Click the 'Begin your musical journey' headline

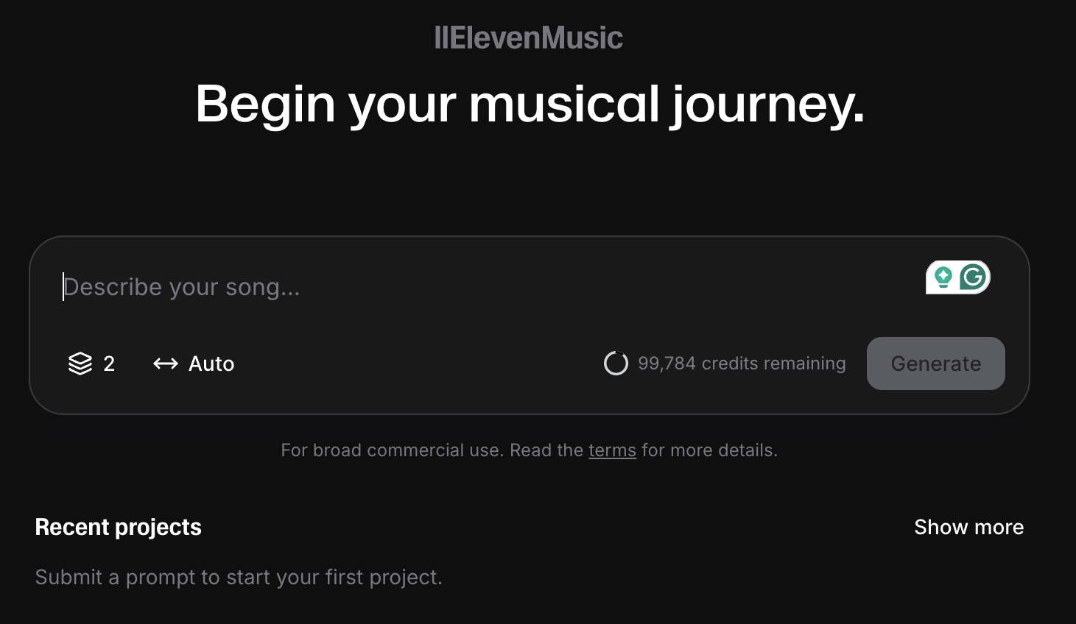point(530,104)
